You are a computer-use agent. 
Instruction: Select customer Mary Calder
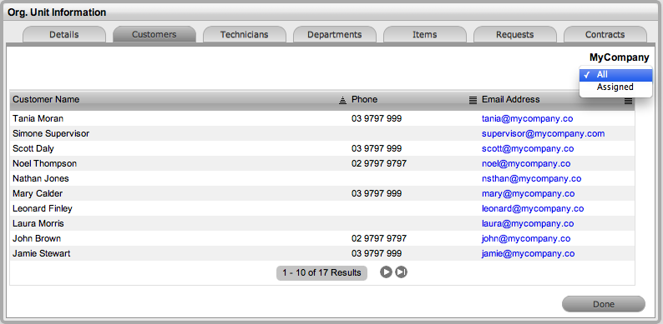coord(38,194)
